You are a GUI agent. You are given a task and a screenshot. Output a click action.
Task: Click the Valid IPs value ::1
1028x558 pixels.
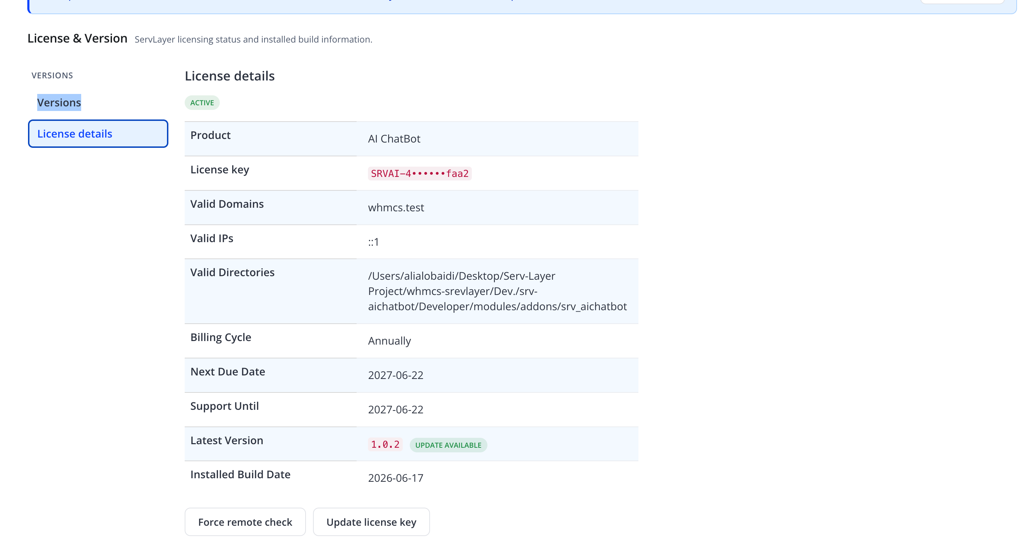pyautogui.click(x=374, y=242)
